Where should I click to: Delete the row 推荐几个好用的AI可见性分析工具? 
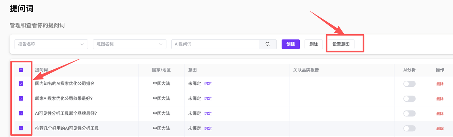440,129
